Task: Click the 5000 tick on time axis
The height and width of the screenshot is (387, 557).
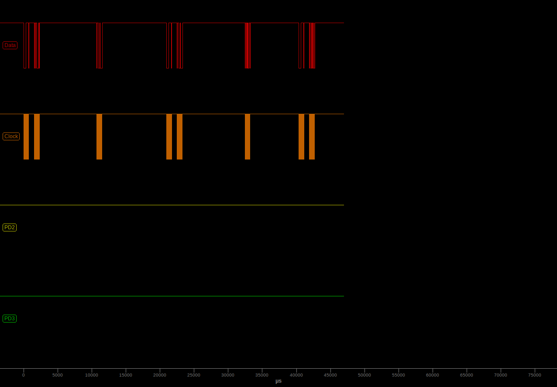Action: click(x=58, y=375)
